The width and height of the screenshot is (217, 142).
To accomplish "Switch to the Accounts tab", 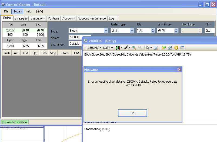I will pos(68,18).
